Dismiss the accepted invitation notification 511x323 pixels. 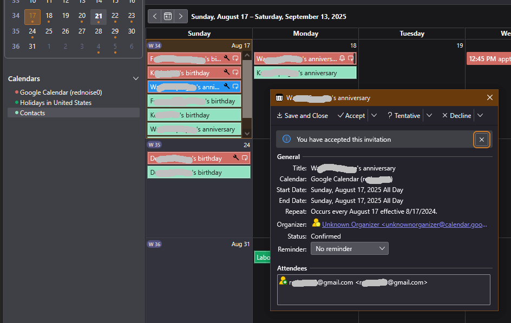481,140
